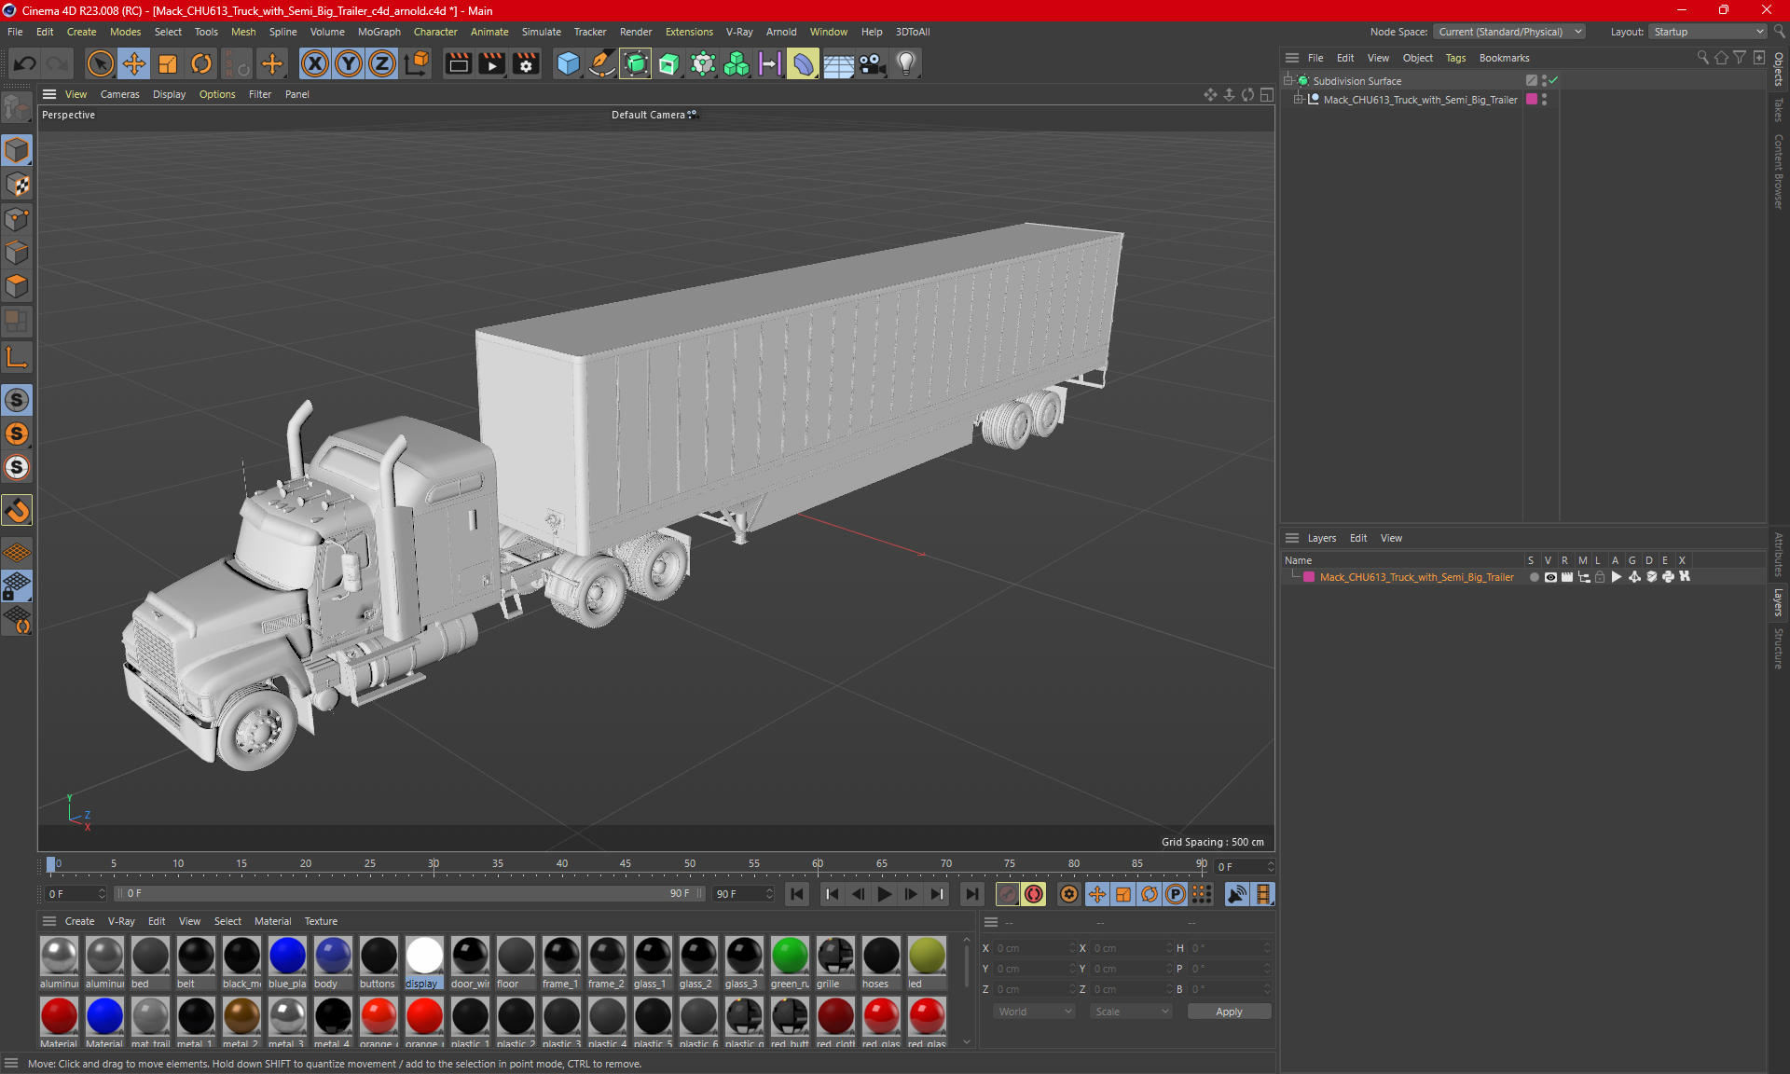Open the MoGraph menu

[379, 32]
